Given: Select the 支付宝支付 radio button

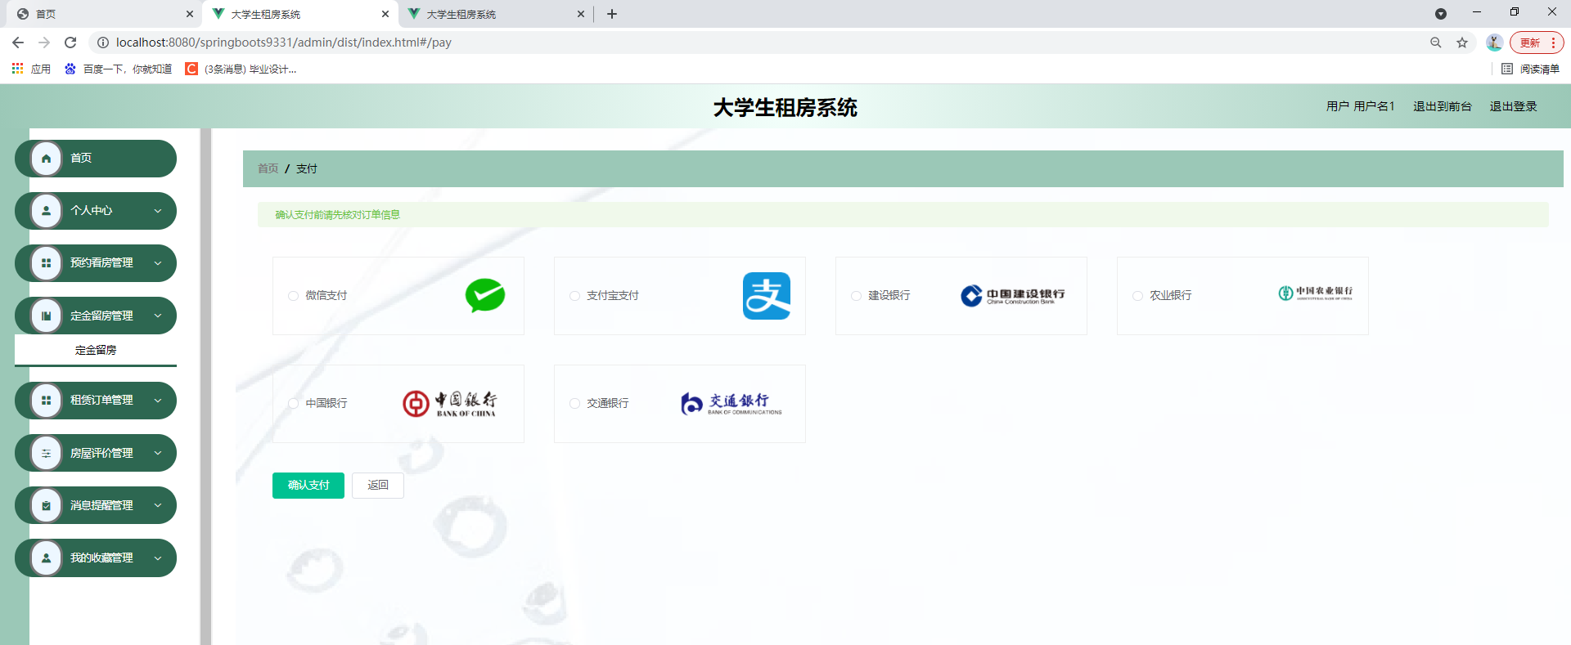Looking at the screenshot, I should coord(574,296).
